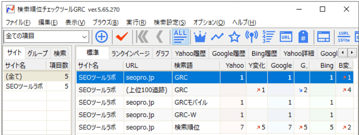This screenshot has height=135, width=359.
Task: Click the blue plus add-item icon
Action: 101,37
